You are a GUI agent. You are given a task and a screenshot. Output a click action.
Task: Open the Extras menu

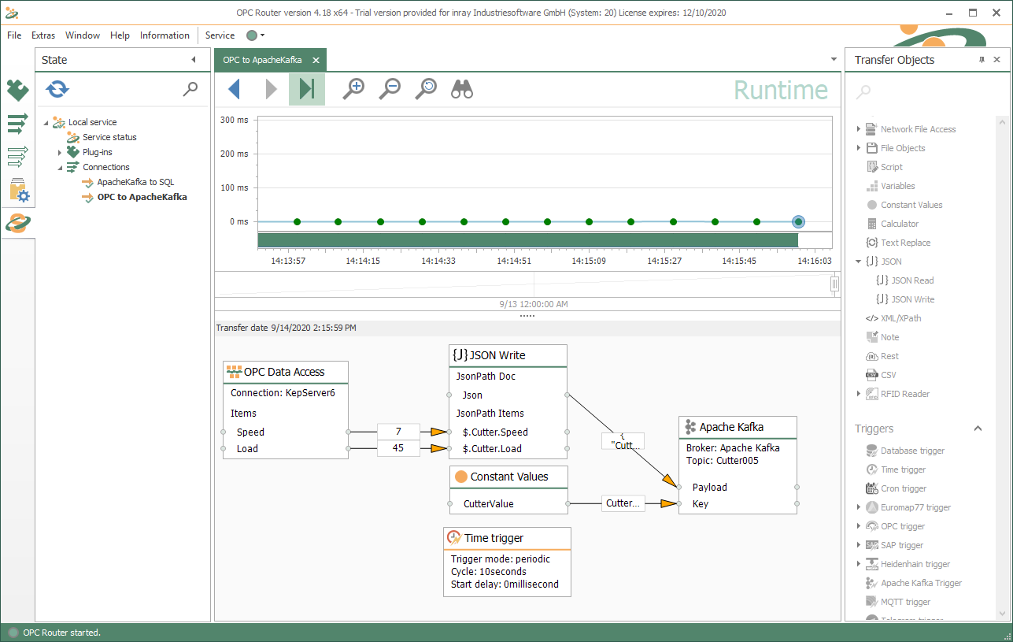click(43, 35)
